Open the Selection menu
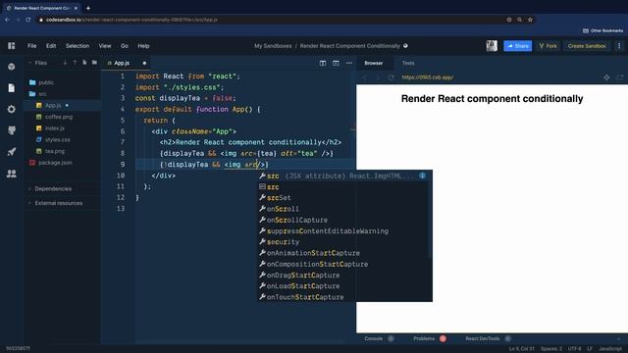 point(78,46)
